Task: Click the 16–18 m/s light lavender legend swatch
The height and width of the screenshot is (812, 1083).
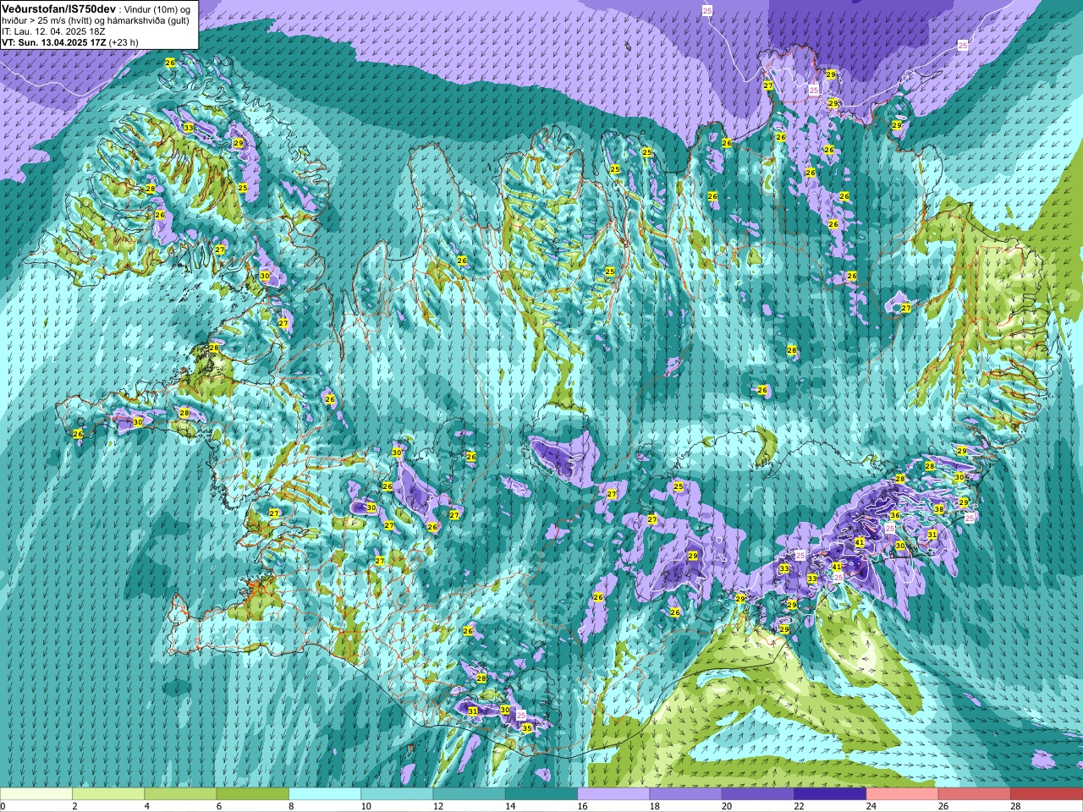Action: 613,794
